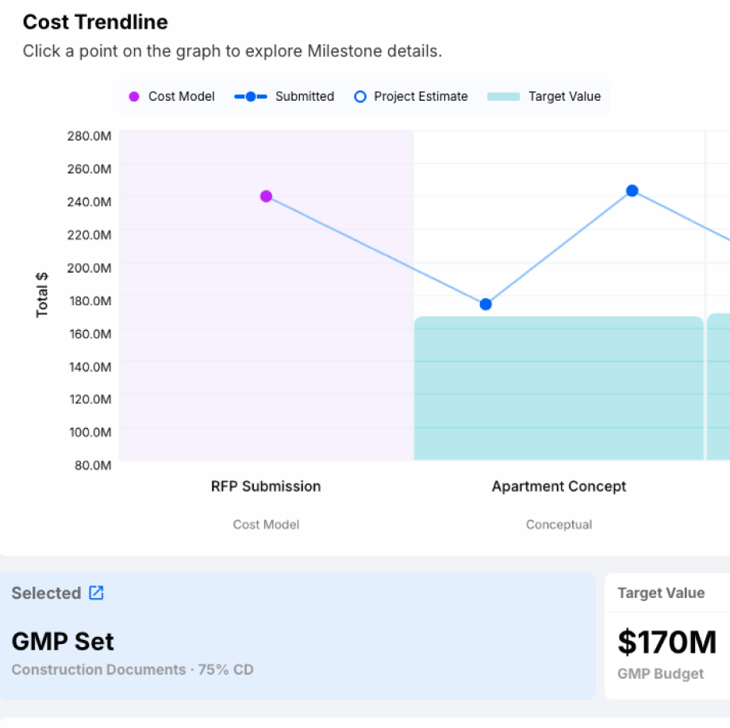Click the Apartment Concept milestone label
The height and width of the screenshot is (728, 730).
[x=559, y=486]
